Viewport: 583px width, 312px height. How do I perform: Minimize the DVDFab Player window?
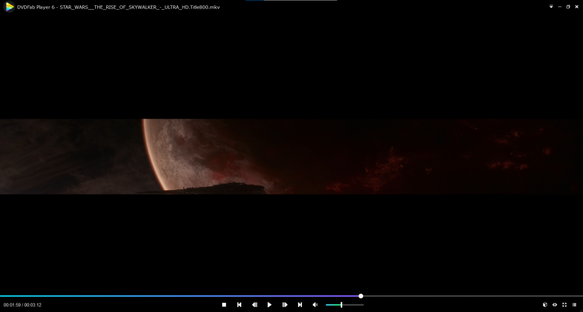[x=560, y=6]
